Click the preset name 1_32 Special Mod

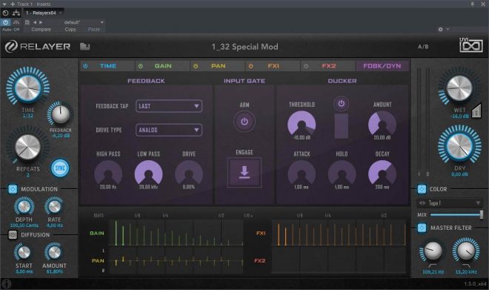coord(245,47)
